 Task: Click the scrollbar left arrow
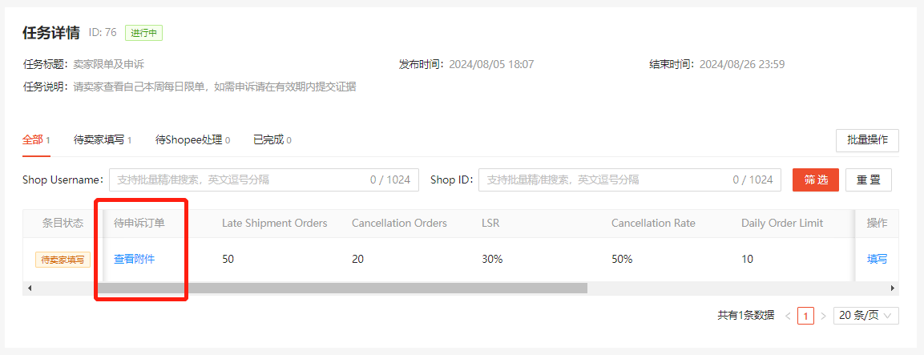point(30,288)
